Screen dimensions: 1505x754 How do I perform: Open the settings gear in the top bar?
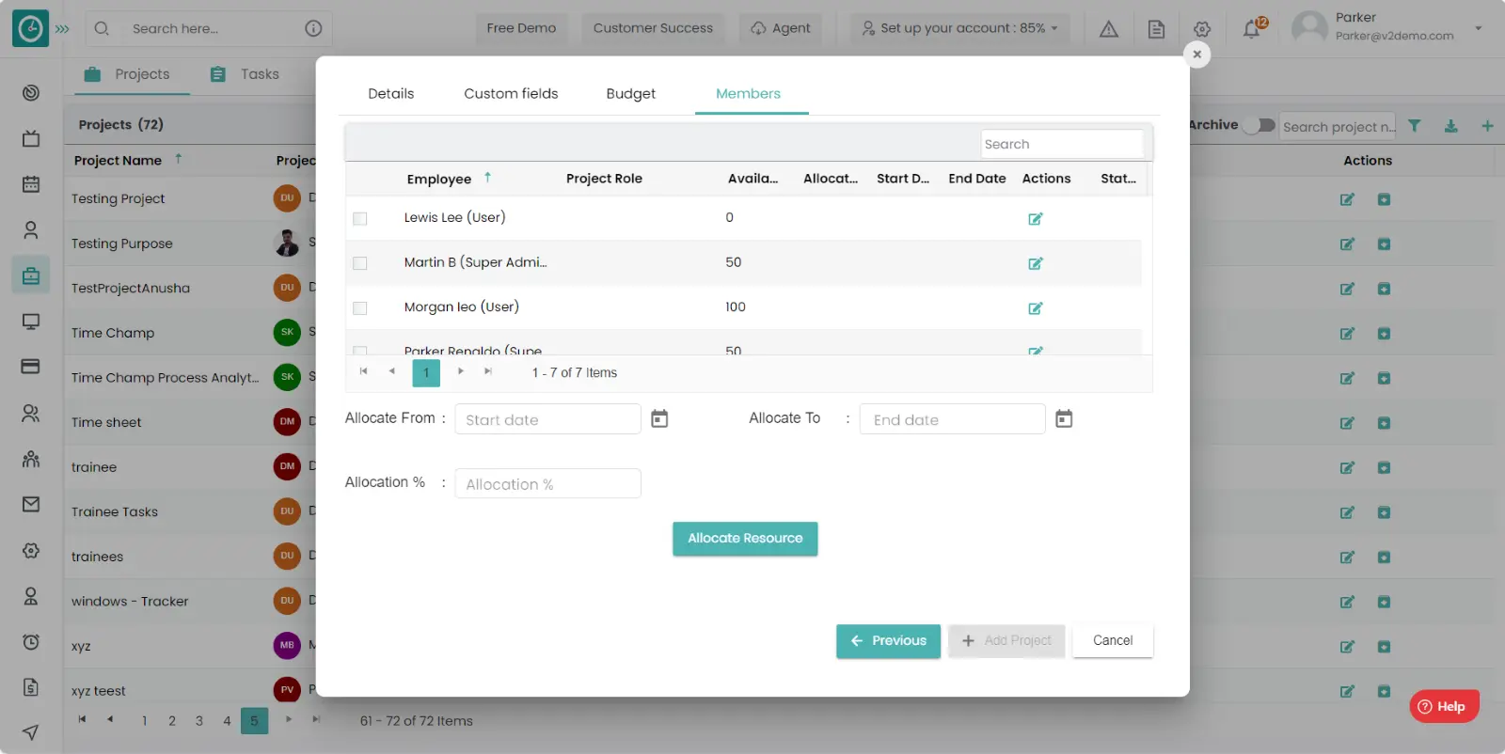(x=1202, y=29)
